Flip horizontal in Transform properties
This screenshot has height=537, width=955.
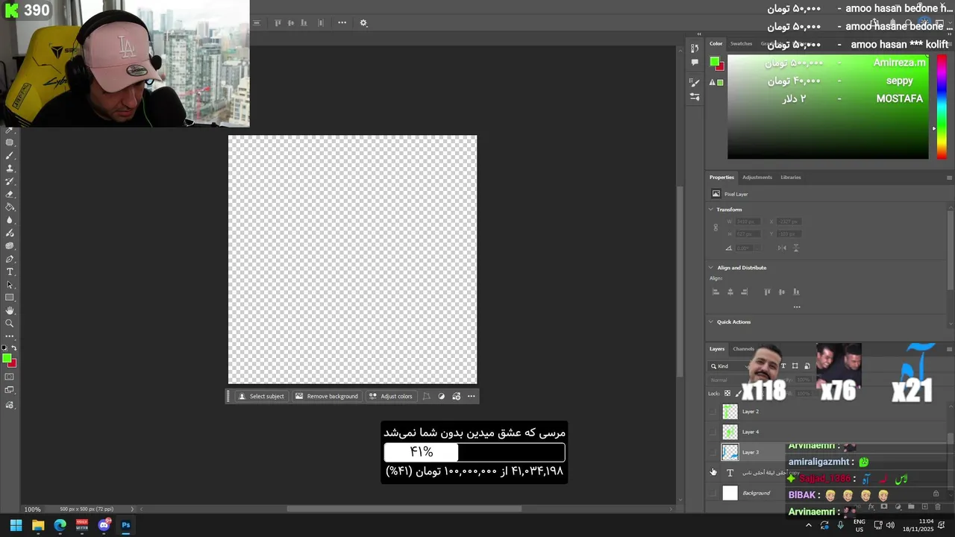(782, 248)
